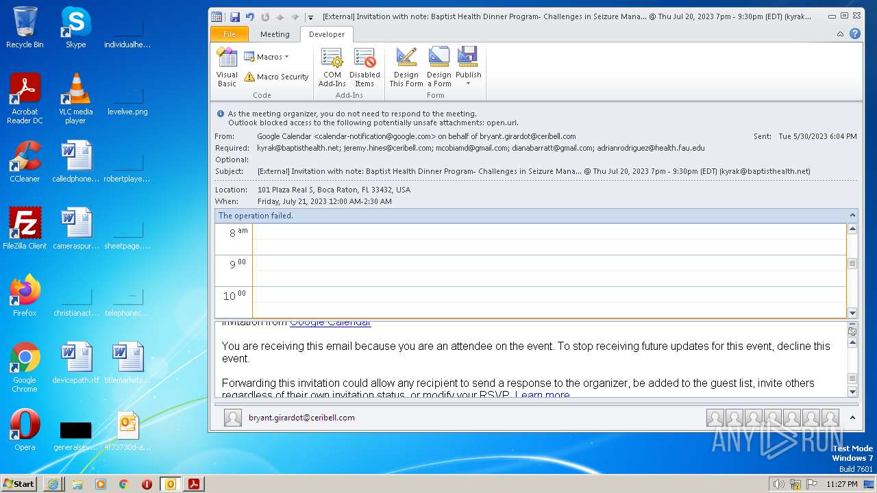Select the Developer tab
This screenshot has height=493, width=877.
pos(327,34)
